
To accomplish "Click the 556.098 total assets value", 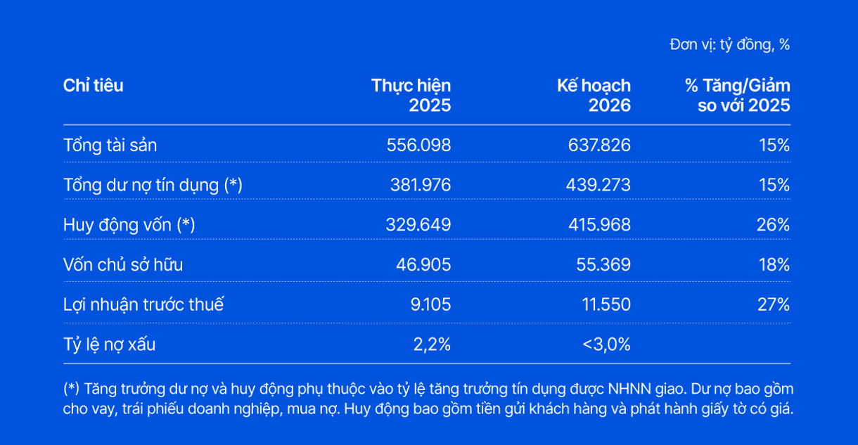I will tap(418, 146).
